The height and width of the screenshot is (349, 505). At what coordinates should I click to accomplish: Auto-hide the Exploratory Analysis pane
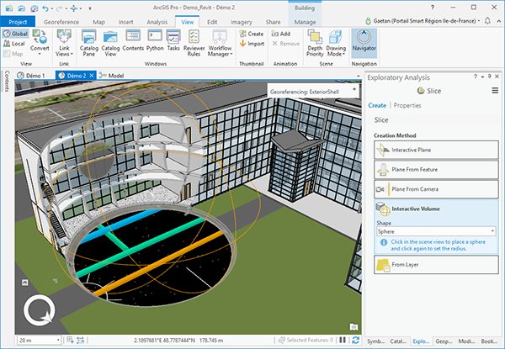point(490,77)
